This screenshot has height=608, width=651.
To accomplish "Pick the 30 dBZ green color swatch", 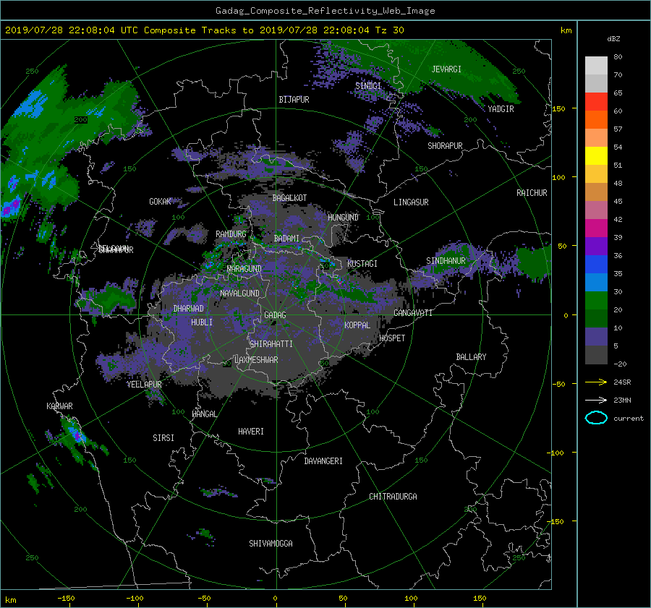I will click(596, 300).
